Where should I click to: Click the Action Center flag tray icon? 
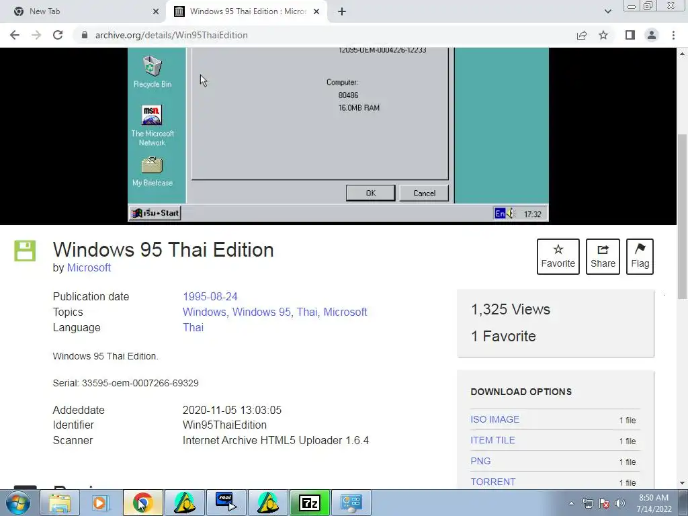coord(604,503)
